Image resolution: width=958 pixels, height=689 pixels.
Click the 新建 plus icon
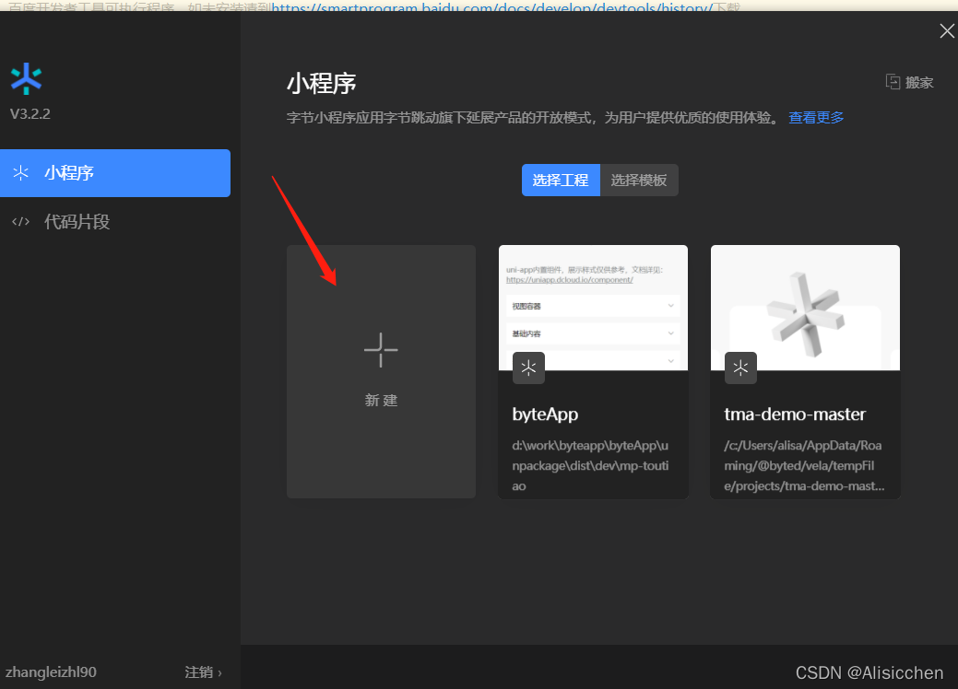click(381, 350)
